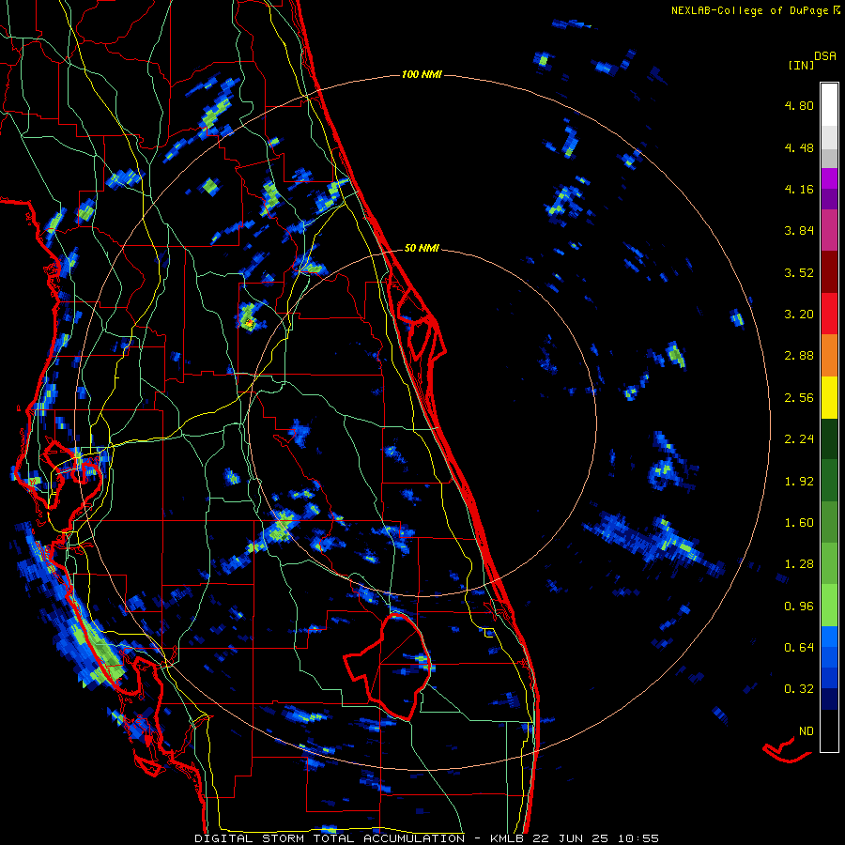Pick the darkest green legend swatch
Viewport: 845px width, 845px height.
point(829,438)
